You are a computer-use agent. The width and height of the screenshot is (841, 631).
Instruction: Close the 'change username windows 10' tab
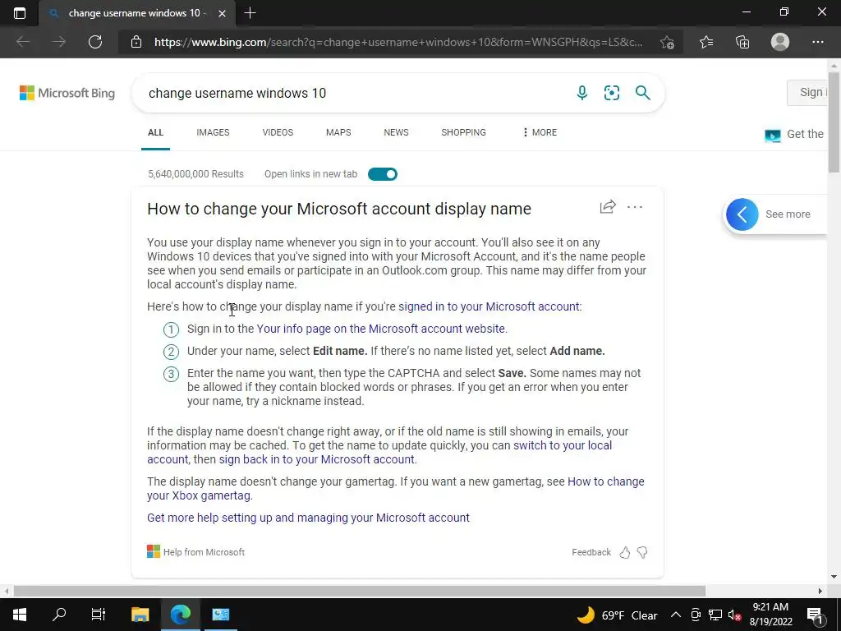pyautogui.click(x=222, y=13)
